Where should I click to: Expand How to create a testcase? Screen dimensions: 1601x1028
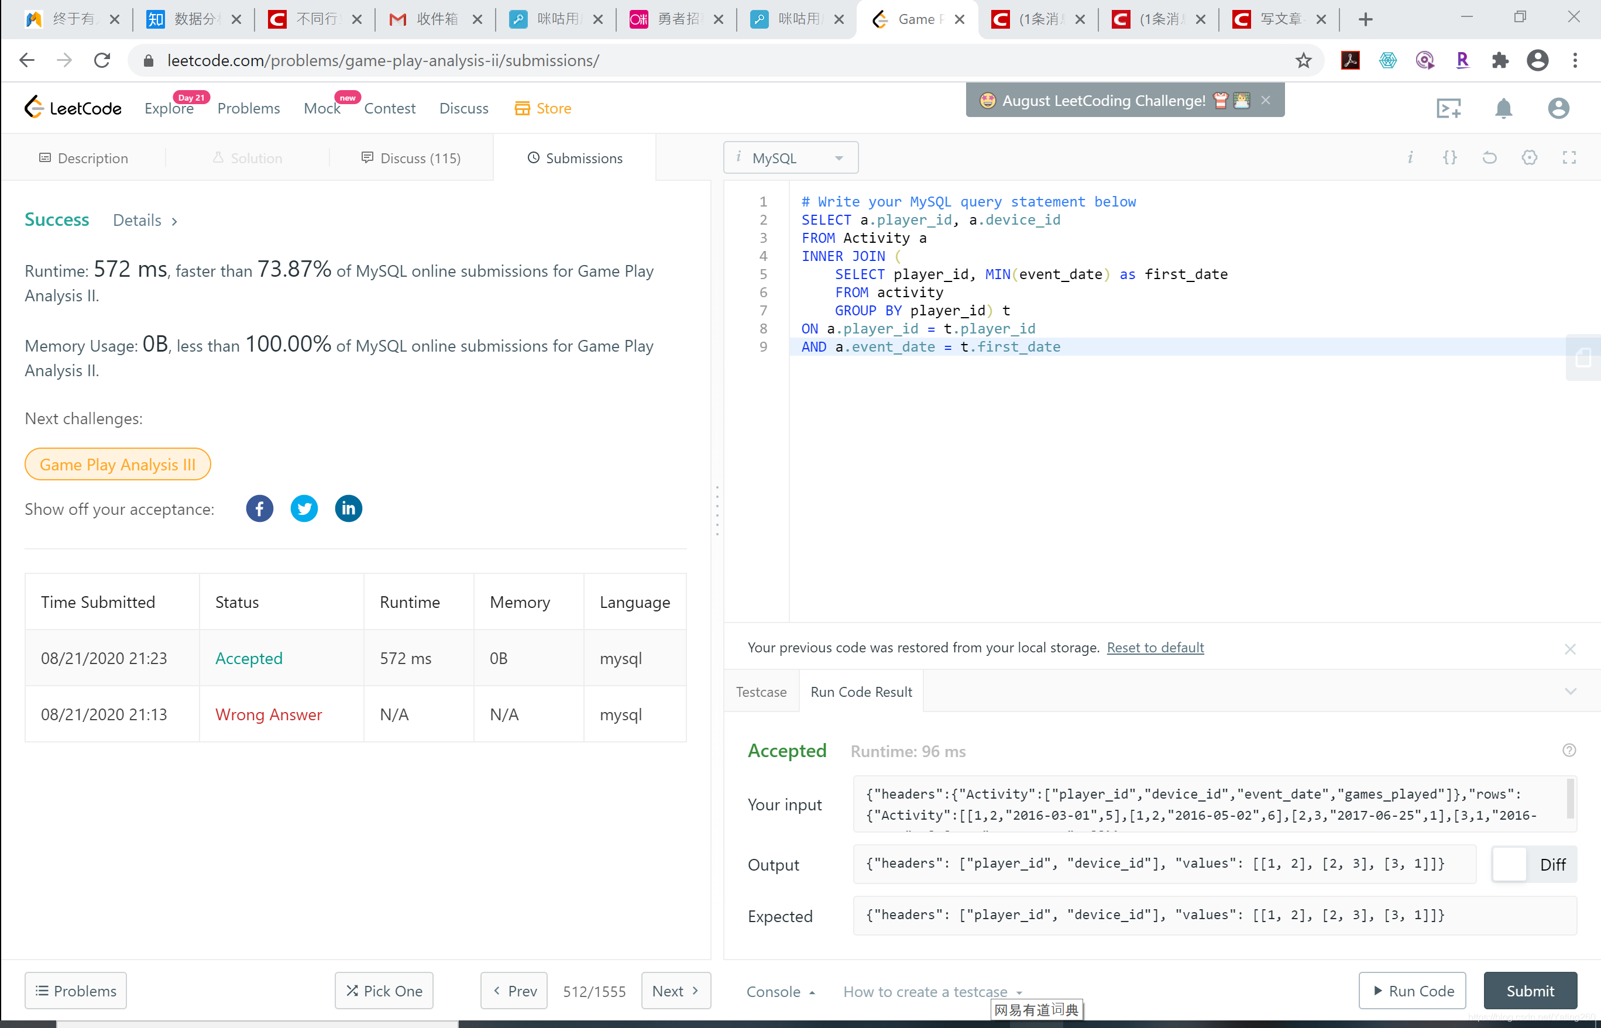(x=932, y=992)
